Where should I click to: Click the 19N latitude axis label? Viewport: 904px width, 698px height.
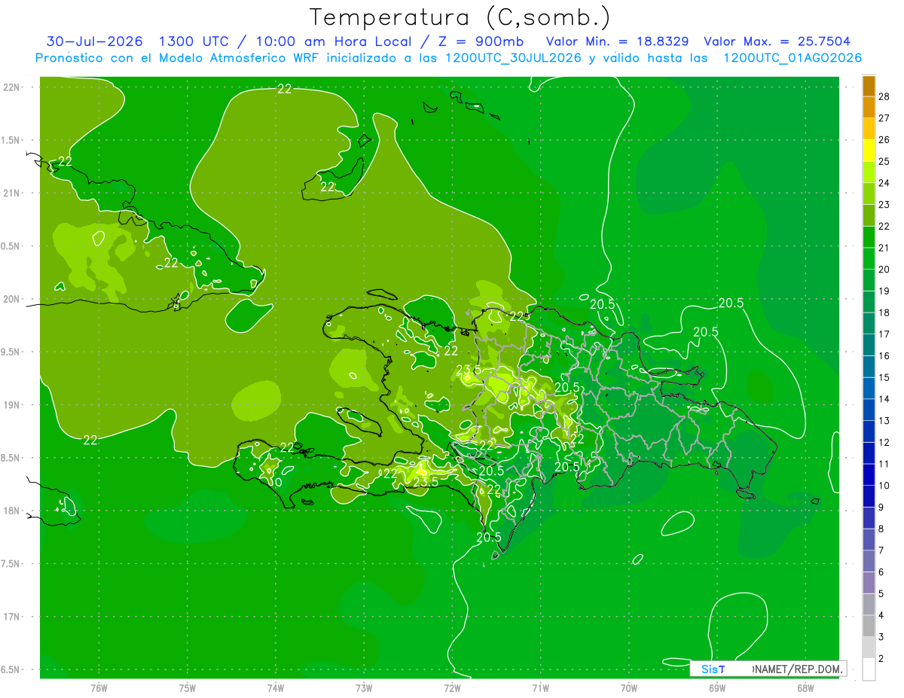point(11,405)
